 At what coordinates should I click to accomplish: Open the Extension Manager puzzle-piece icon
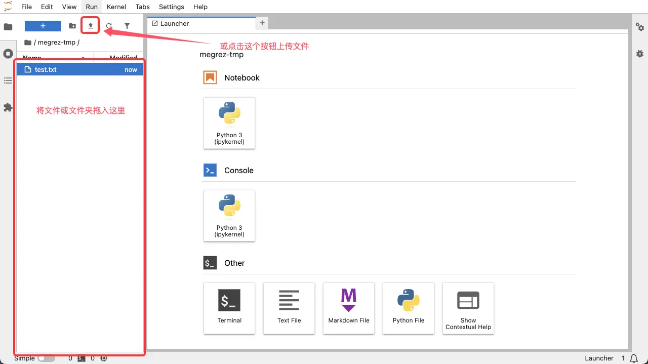pyautogui.click(x=8, y=107)
